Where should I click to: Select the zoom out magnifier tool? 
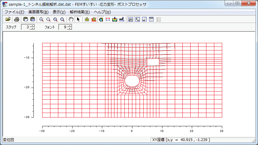pos(48,20)
